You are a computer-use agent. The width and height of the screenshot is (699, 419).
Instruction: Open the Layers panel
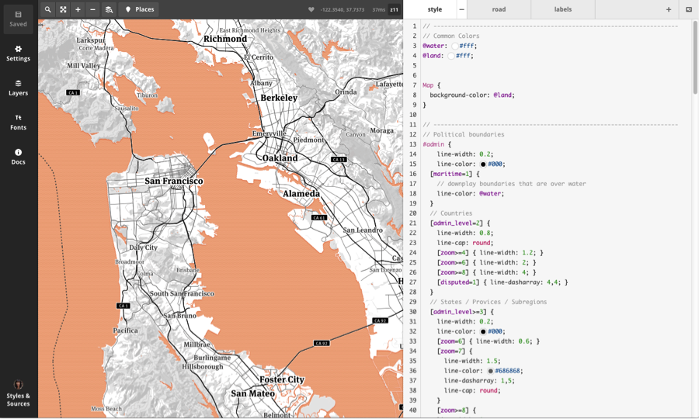[x=19, y=88]
